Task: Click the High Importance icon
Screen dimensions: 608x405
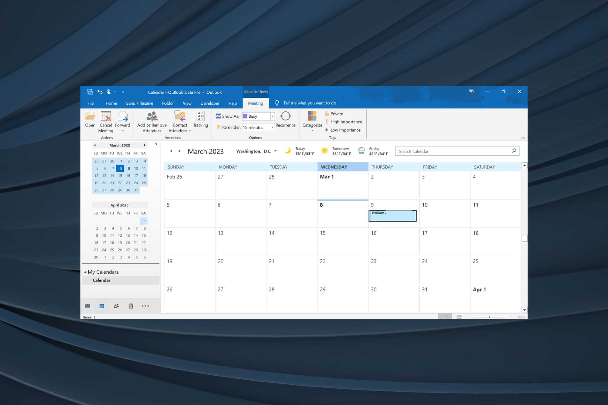Action: pos(327,121)
